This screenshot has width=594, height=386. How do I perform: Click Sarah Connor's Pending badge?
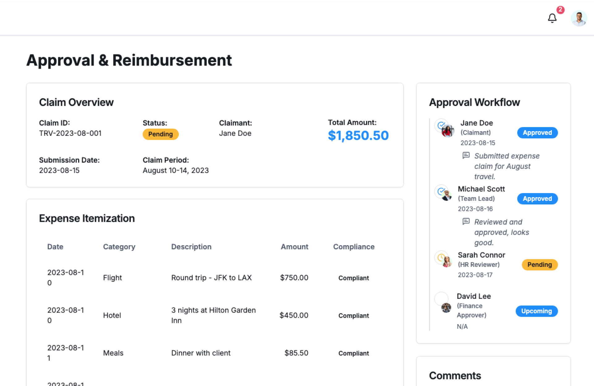(x=539, y=265)
